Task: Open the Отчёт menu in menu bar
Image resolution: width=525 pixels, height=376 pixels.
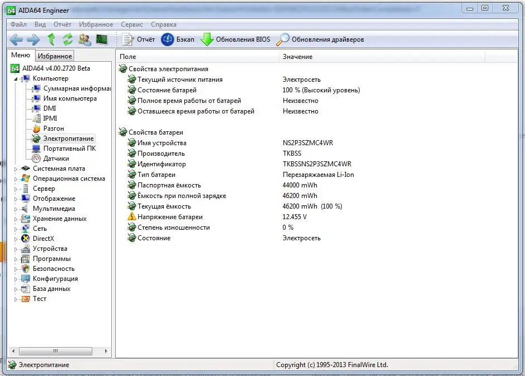Action: tap(62, 24)
